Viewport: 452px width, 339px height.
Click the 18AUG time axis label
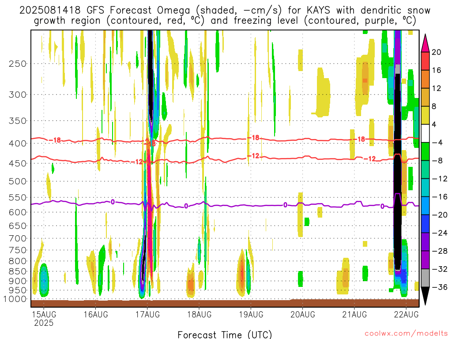[199, 314]
